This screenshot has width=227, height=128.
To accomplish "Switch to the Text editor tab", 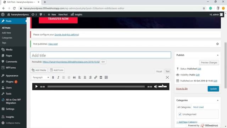I will click(x=167, y=71).
